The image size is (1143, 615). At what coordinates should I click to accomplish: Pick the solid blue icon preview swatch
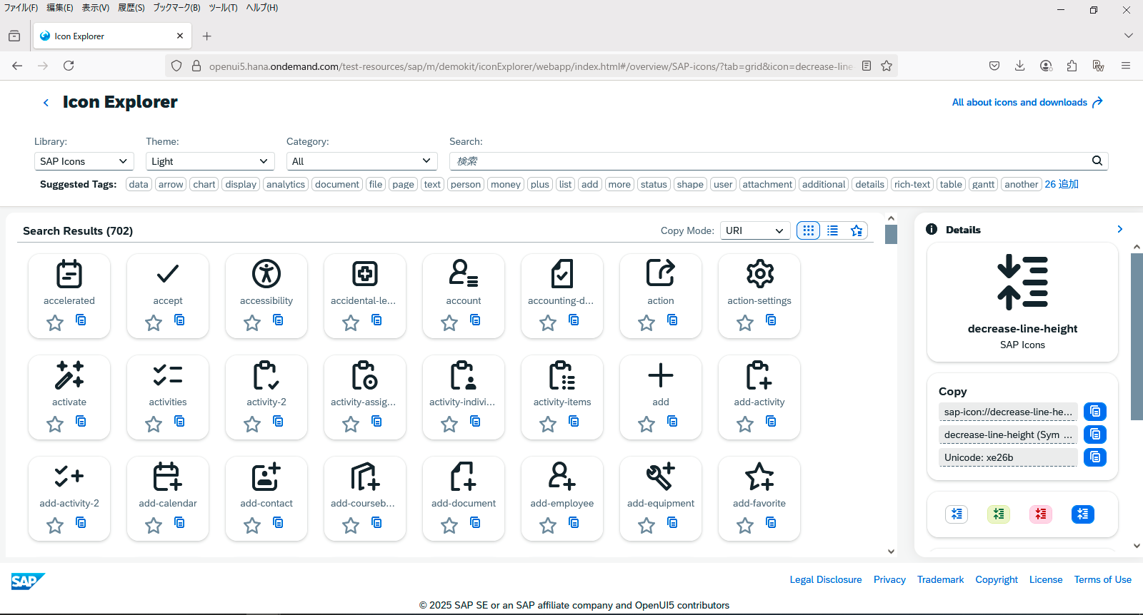[1083, 514]
